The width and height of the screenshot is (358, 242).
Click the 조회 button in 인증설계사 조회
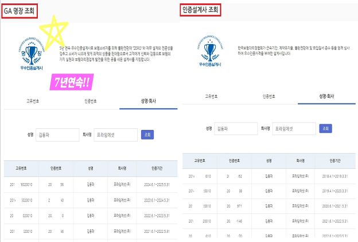coord(325,129)
